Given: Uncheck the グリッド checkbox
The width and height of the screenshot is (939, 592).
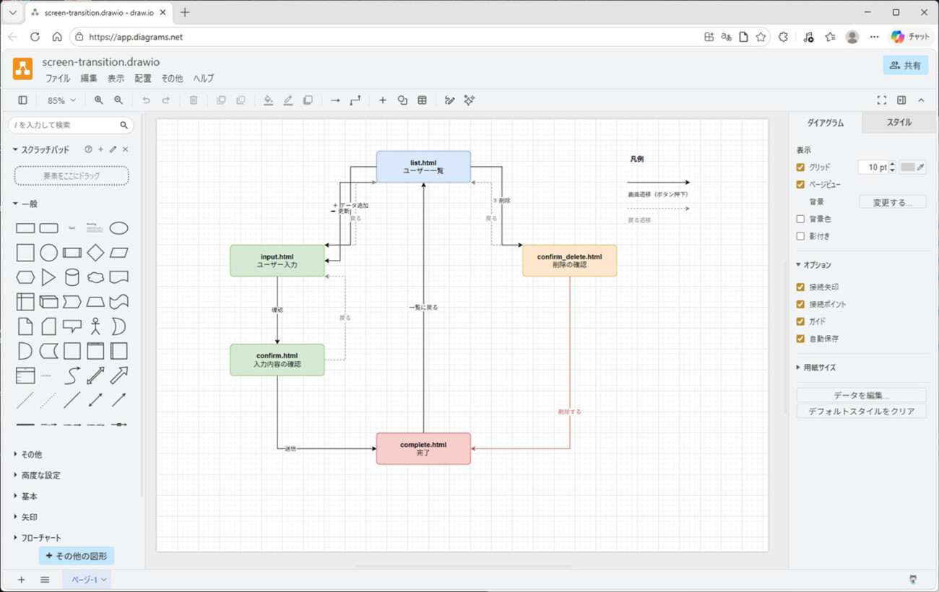Looking at the screenshot, I should pyautogui.click(x=800, y=167).
